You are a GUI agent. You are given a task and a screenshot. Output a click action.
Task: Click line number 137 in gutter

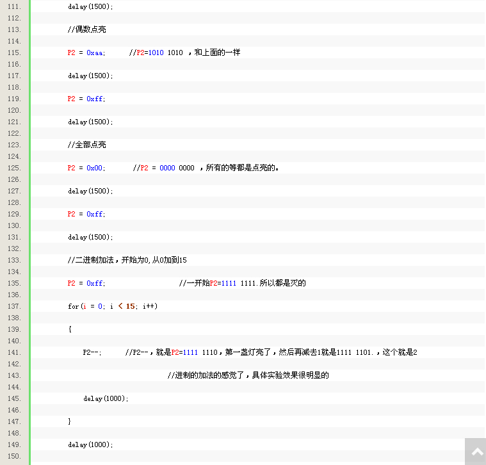(x=14, y=306)
